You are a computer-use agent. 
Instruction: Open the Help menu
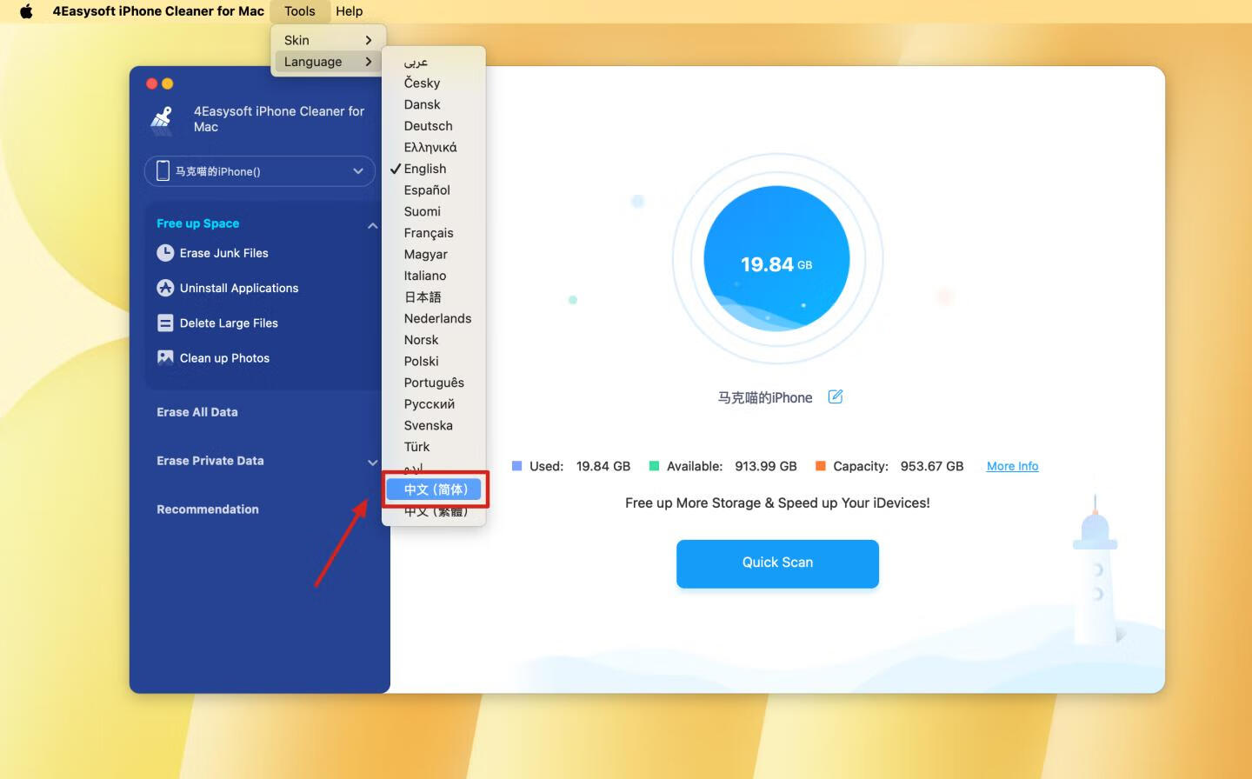click(x=350, y=11)
